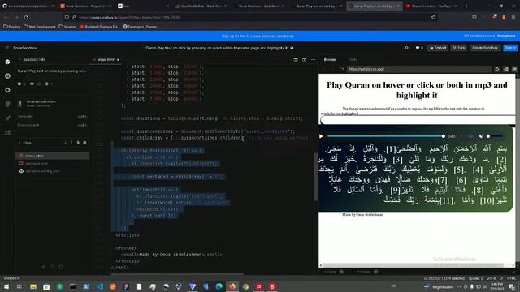Image resolution: width=520 pixels, height=292 pixels.
Task: Open the Console panel at bottom
Action: click(x=330, y=272)
